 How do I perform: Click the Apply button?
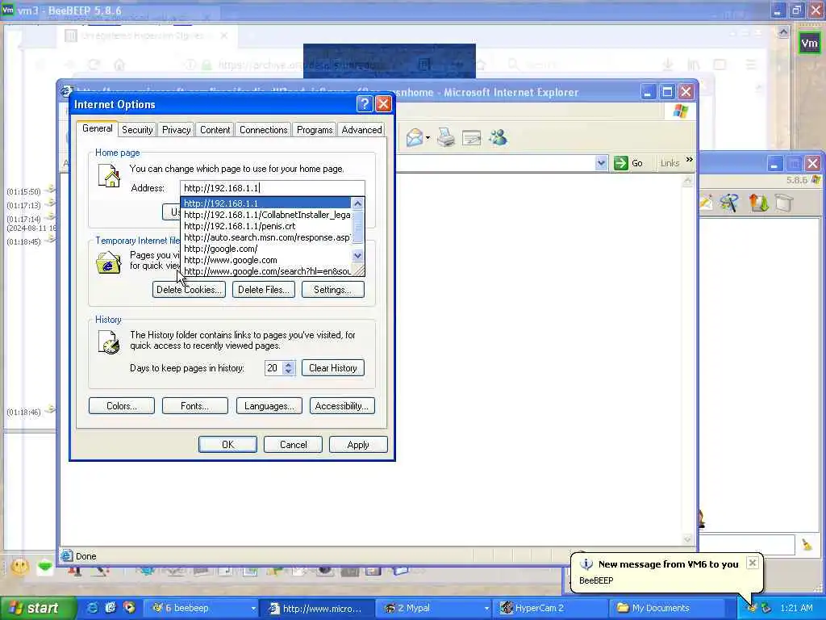(358, 445)
